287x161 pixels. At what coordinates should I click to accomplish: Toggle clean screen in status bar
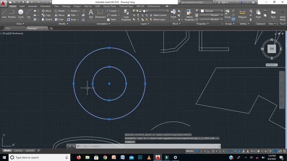pos(280,151)
